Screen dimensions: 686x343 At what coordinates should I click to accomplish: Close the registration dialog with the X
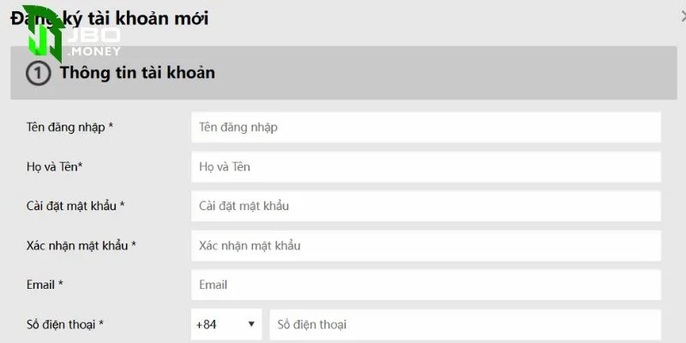click(x=682, y=15)
